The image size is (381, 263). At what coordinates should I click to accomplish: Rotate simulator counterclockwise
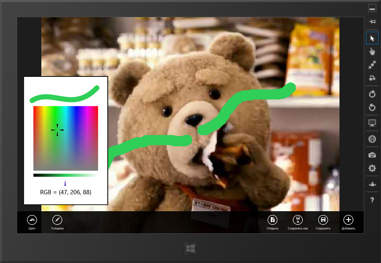tap(372, 107)
